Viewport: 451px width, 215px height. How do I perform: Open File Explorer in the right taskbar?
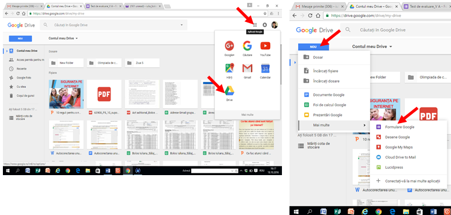[x=406, y=212]
